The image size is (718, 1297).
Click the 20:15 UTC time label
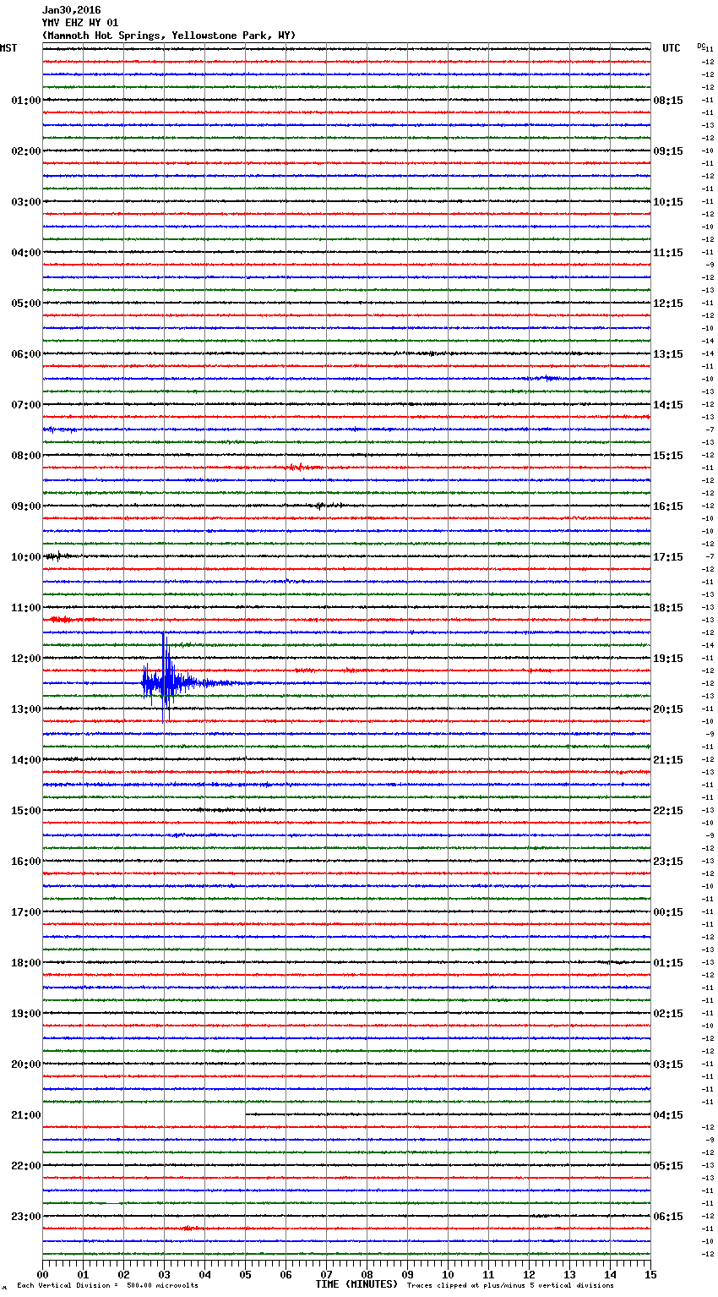coord(668,709)
